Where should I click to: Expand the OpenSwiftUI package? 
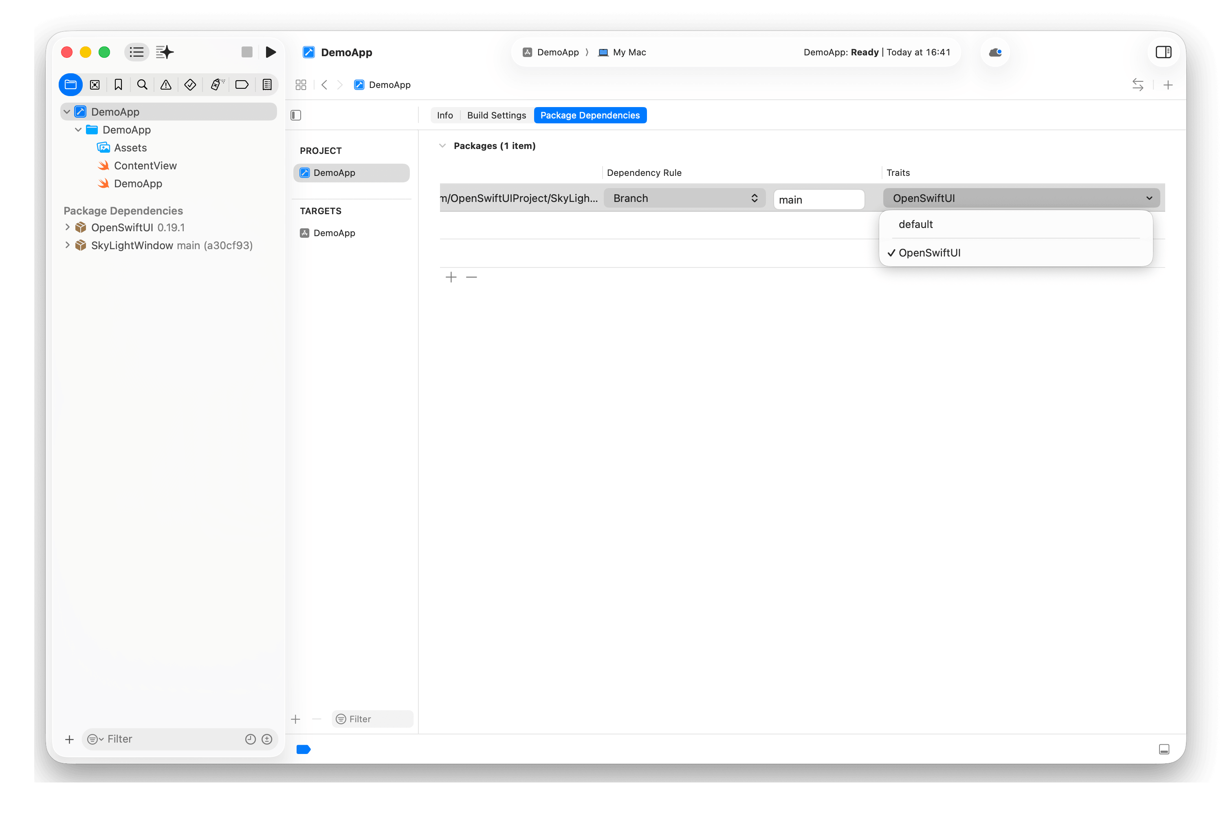[x=67, y=227]
